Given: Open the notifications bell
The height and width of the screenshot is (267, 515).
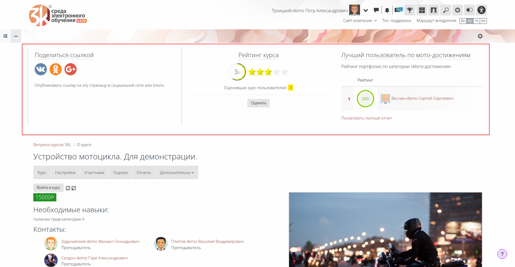Looking at the screenshot, I should (x=387, y=10).
